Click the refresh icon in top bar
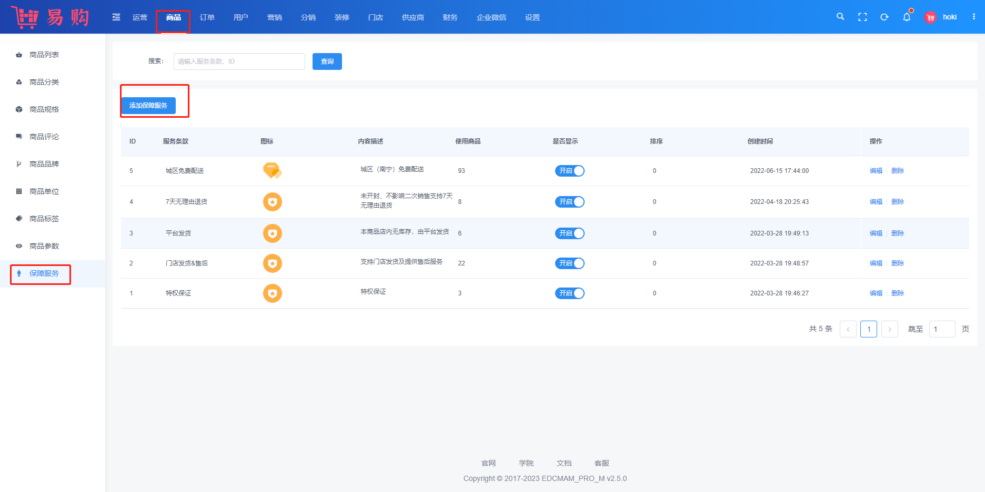The height and width of the screenshot is (492, 985). coord(885,17)
